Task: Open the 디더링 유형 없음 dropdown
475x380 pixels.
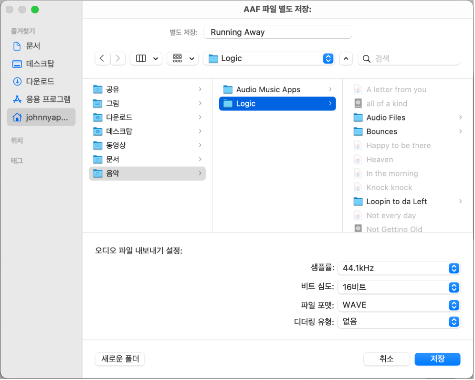Action: pyautogui.click(x=399, y=322)
